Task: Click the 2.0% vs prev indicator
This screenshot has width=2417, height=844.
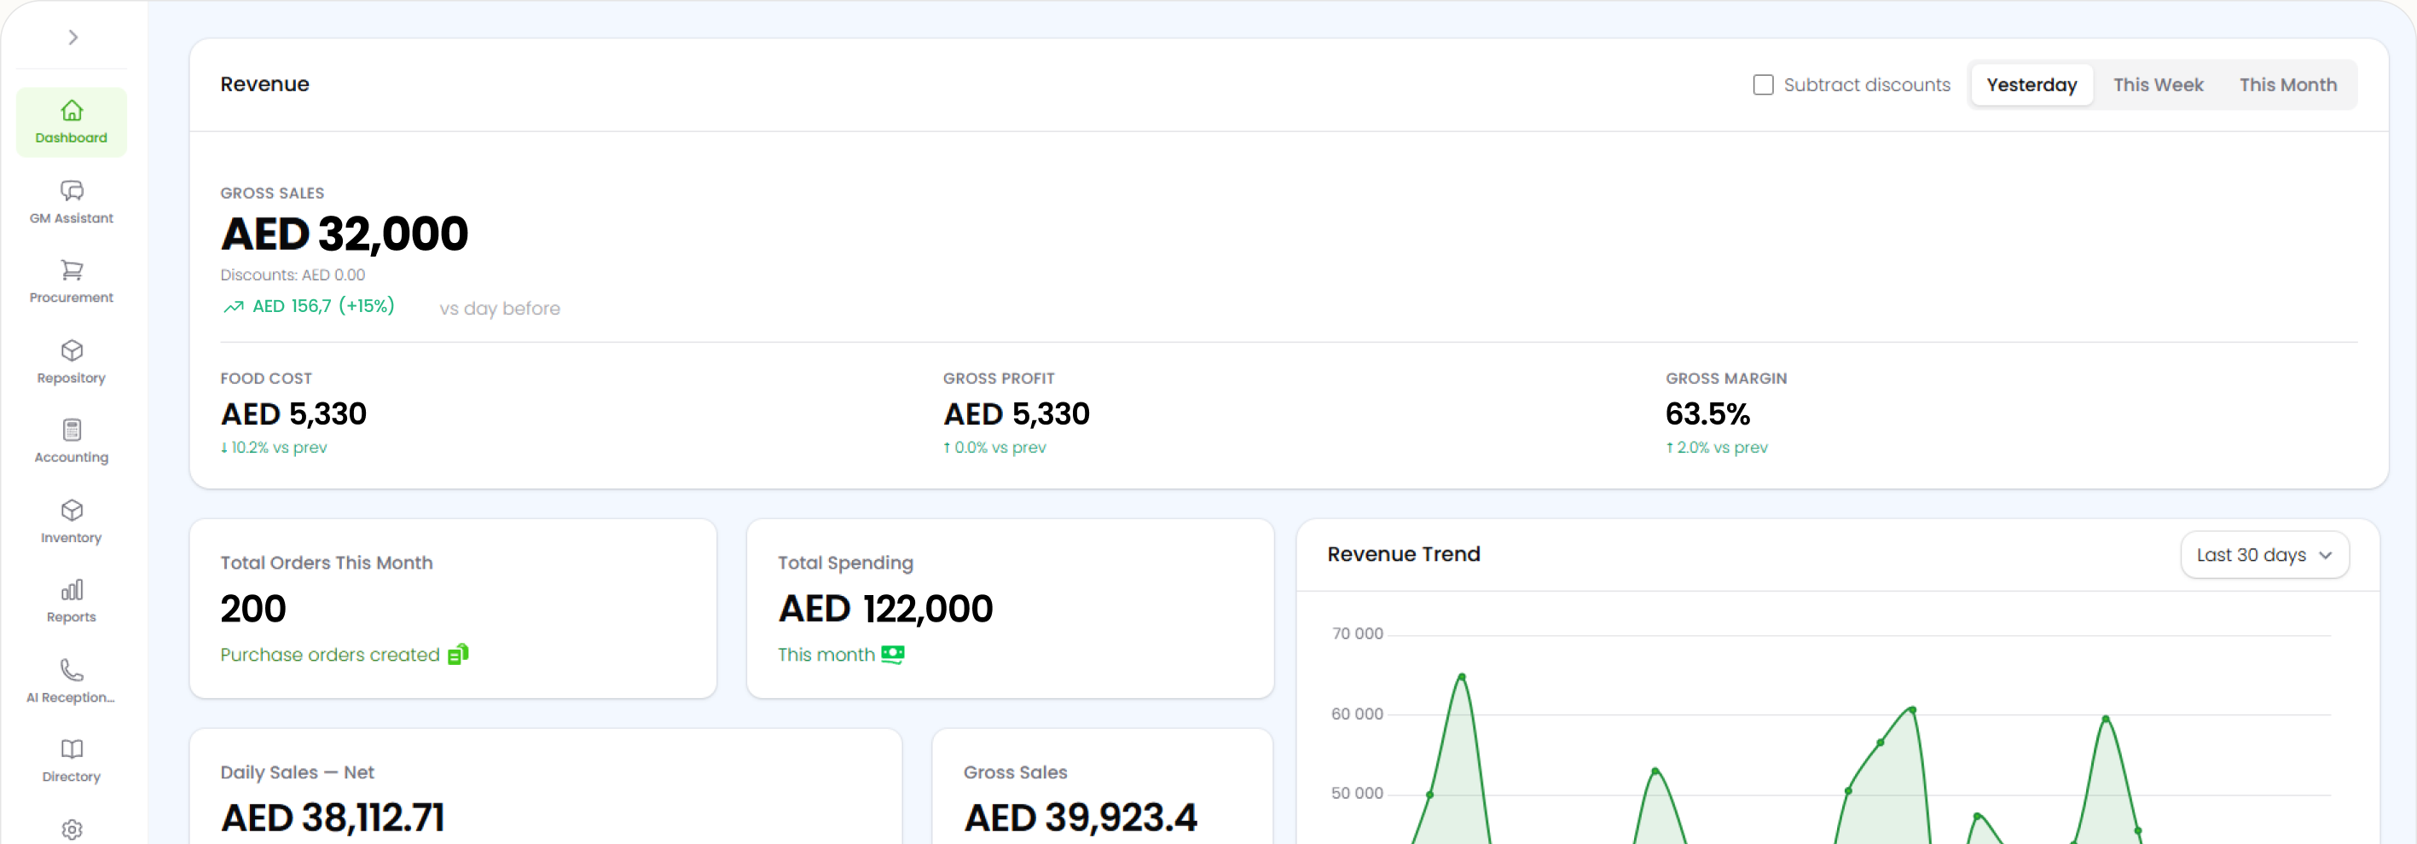Action: pyautogui.click(x=1716, y=448)
